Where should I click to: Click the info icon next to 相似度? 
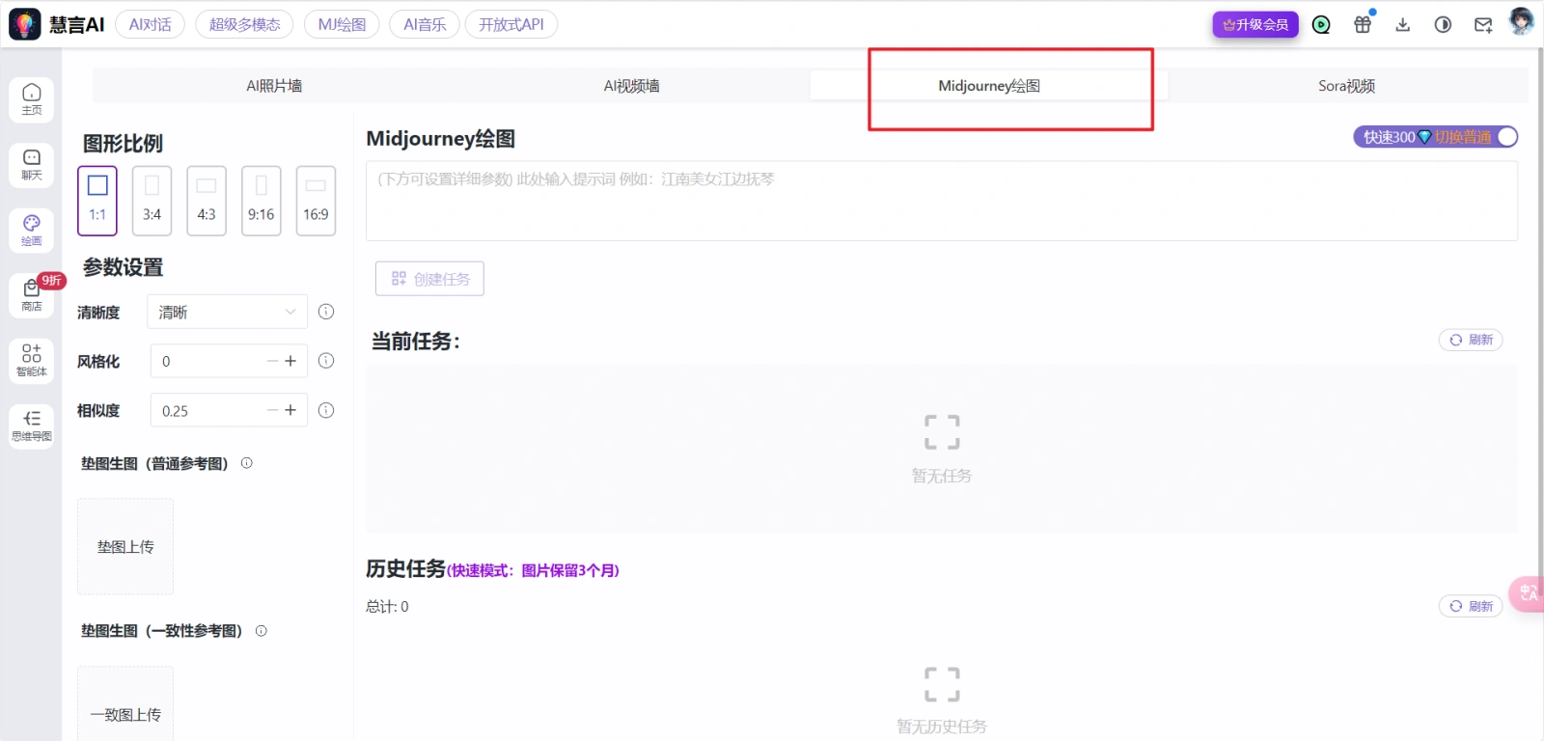coord(326,410)
